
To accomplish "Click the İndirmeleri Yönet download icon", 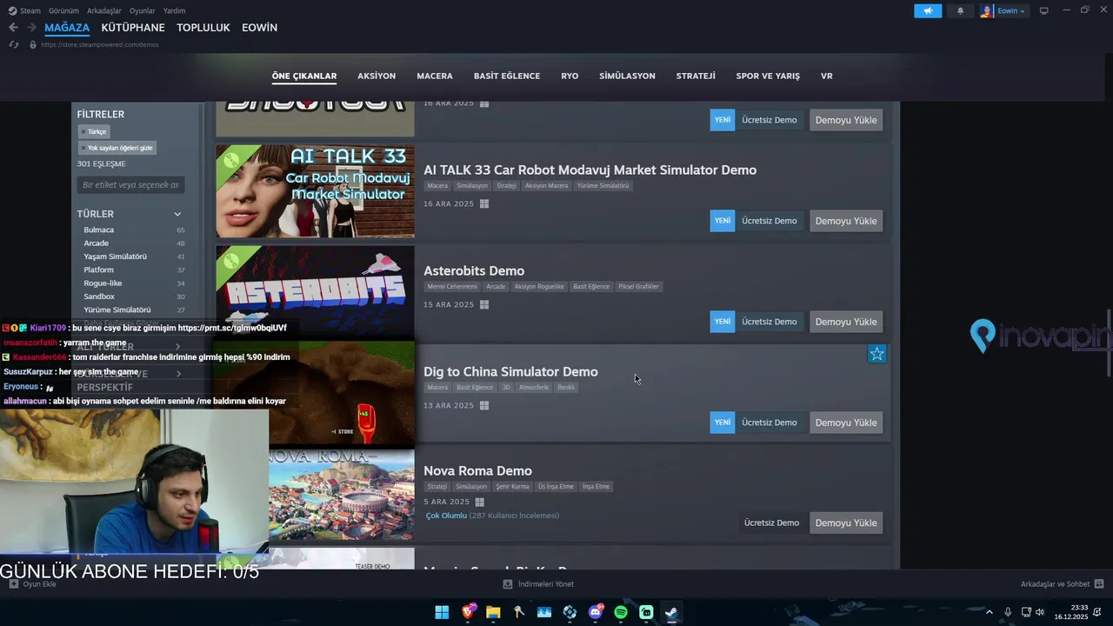I will tap(508, 584).
